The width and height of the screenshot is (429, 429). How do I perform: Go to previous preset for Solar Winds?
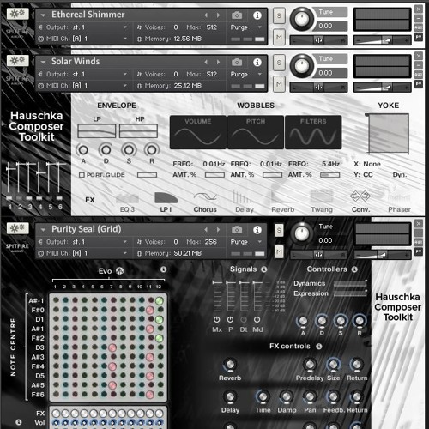pyautogui.click(x=206, y=62)
